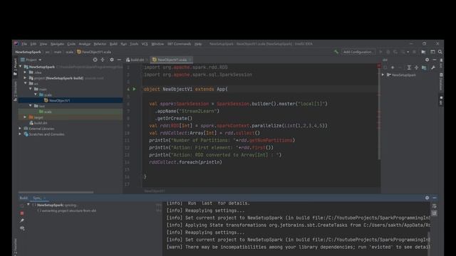Open the Analyze menu
Viewport: 456px width, 256px height.
point(85,44)
